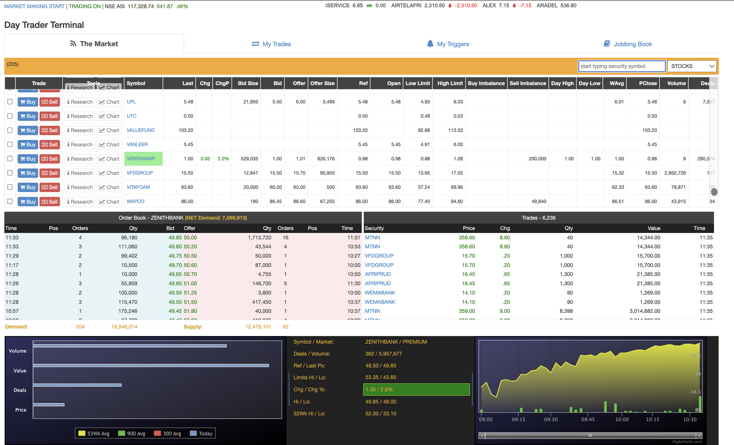Screen dimensions: 734x445
Task: Click the VFDGROUP symbol link
Action: coord(140,173)
